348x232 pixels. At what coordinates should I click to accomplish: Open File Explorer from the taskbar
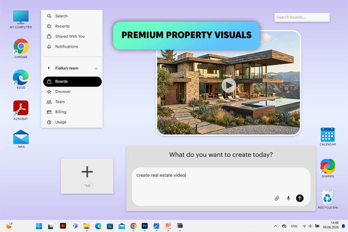point(86,226)
